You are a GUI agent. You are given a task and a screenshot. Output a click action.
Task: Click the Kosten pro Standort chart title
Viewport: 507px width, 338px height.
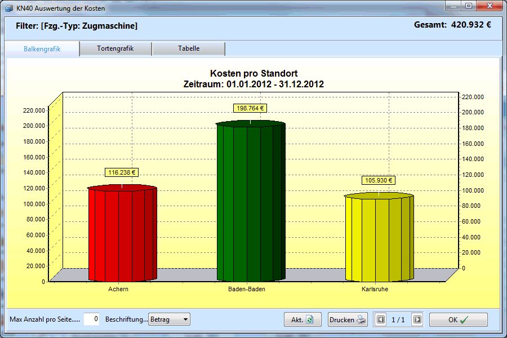coord(253,74)
